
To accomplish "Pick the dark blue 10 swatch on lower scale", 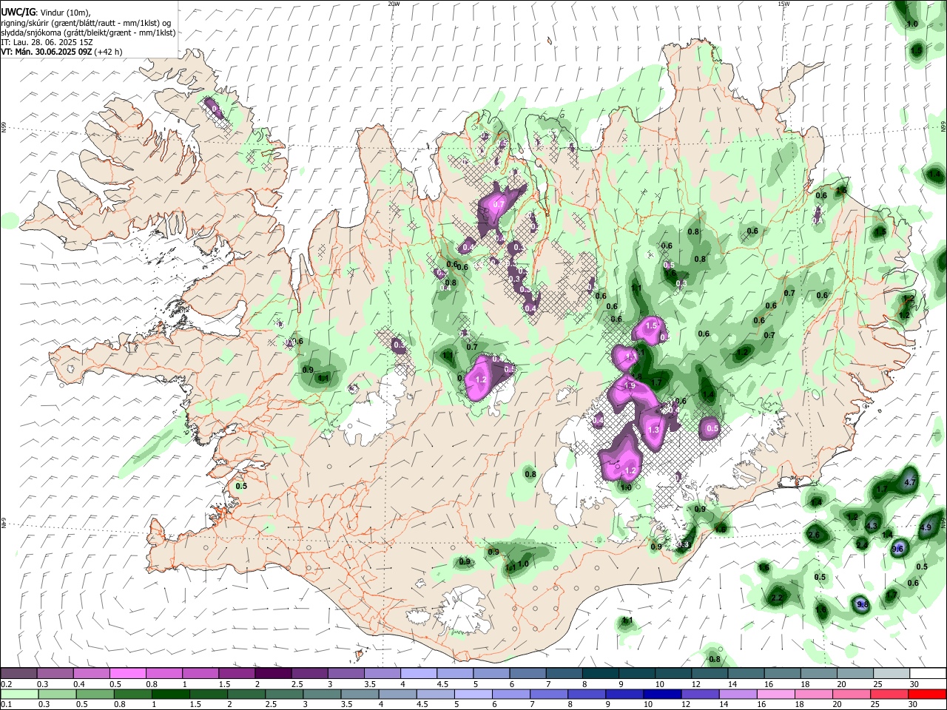I will tap(661, 694).
